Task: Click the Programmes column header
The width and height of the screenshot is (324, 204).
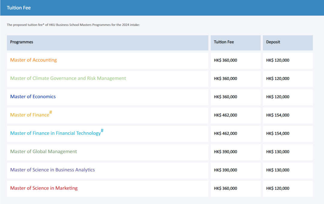Action: pos(22,42)
